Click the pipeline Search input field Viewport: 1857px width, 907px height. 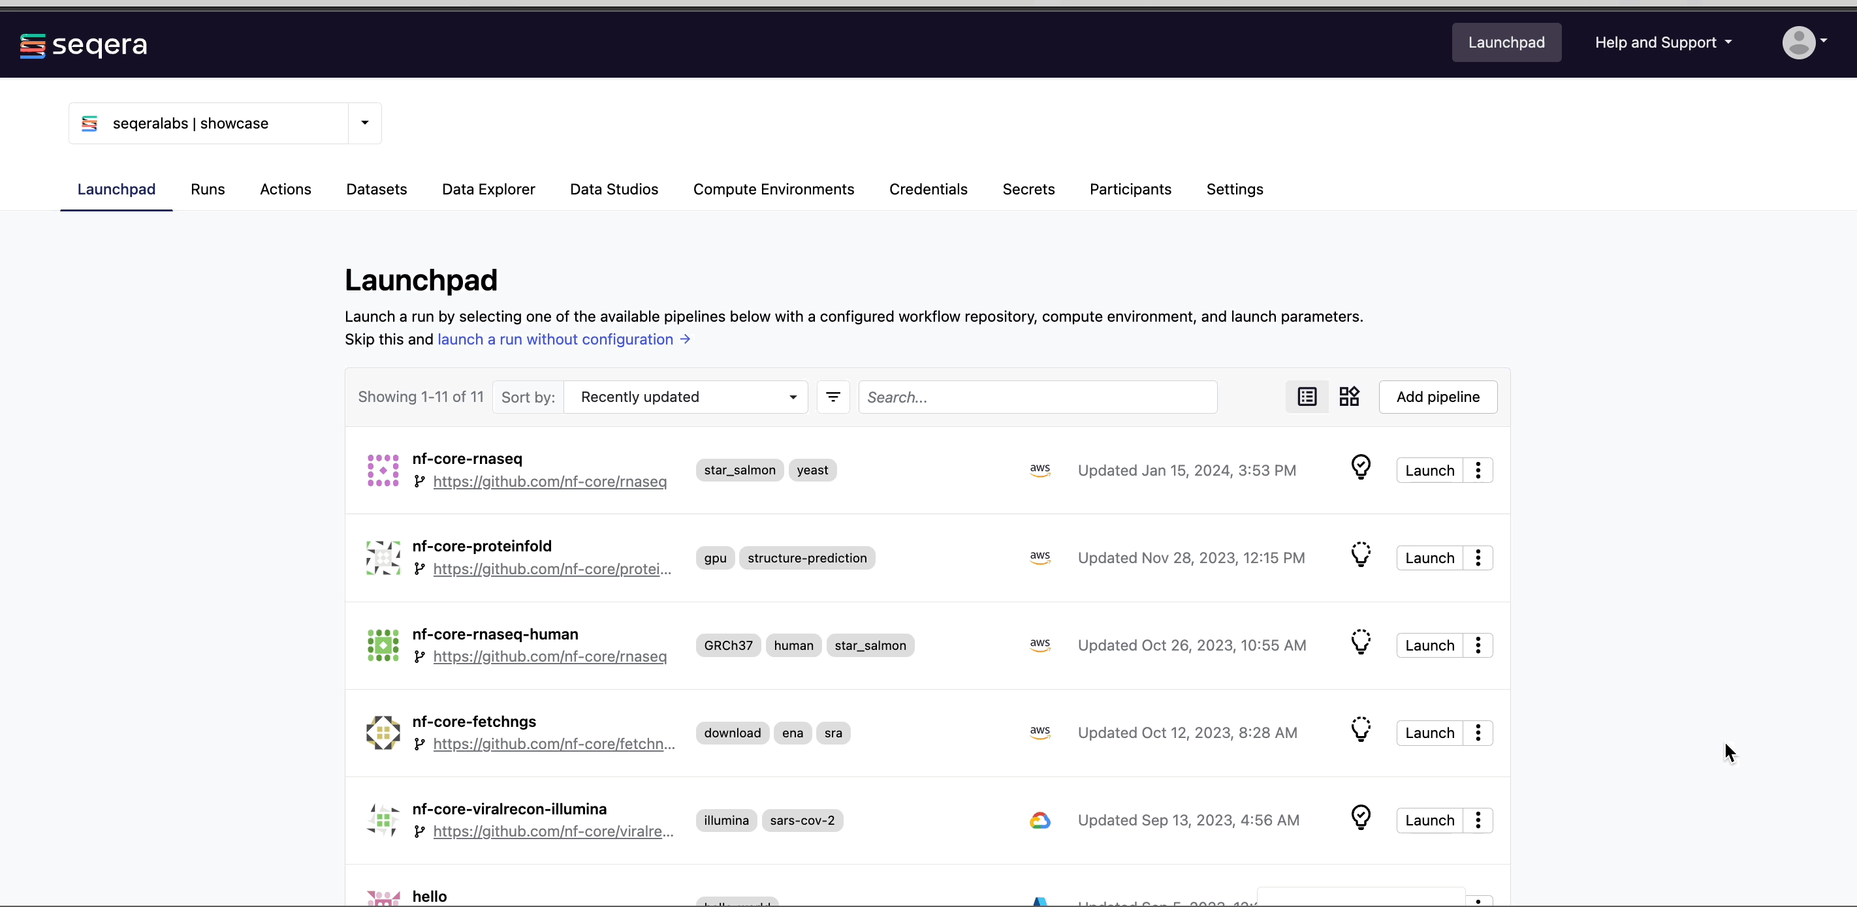[1038, 397]
